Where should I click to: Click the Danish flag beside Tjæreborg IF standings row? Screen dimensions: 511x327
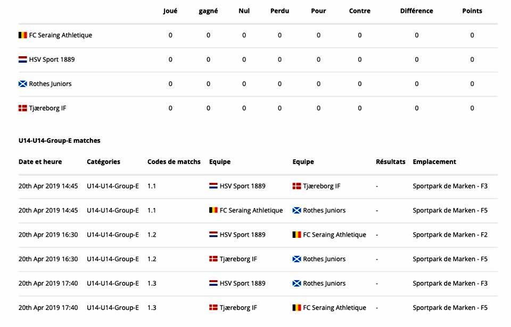click(x=22, y=108)
